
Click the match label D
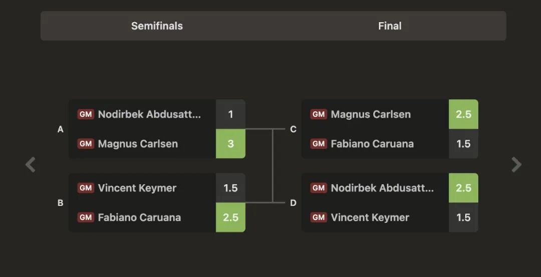coord(293,203)
